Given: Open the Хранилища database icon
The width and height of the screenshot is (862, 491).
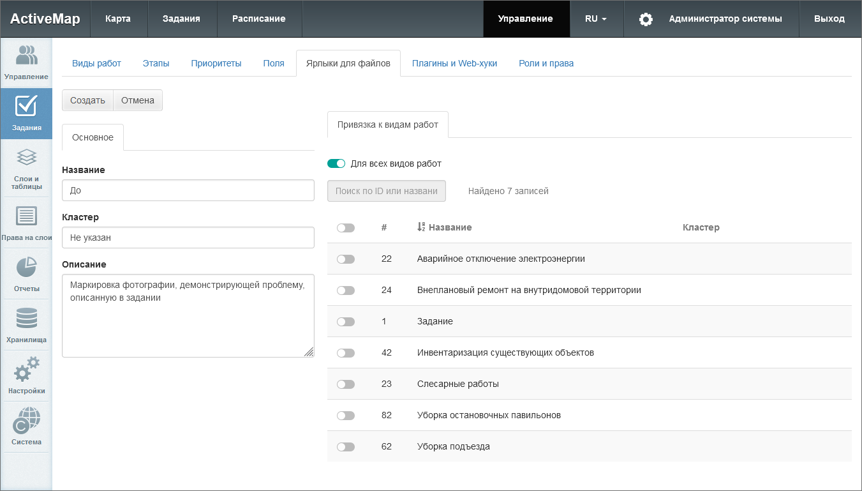Looking at the screenshot, I should 26,318.
